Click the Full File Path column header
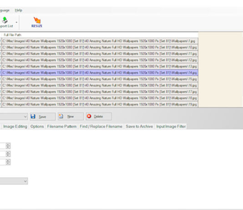Image resolution: width=243 pixels, height=210 pixels. [x=13, y=35]
